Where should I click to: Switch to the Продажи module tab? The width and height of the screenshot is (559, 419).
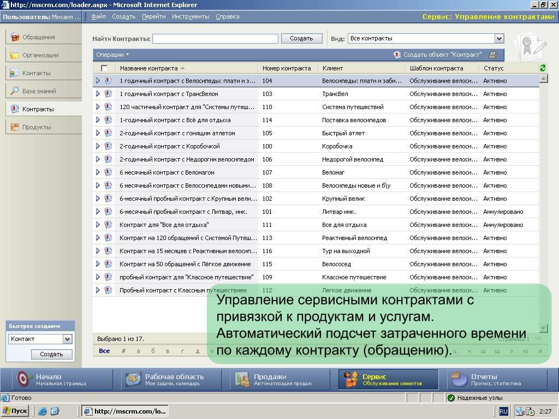275,380
